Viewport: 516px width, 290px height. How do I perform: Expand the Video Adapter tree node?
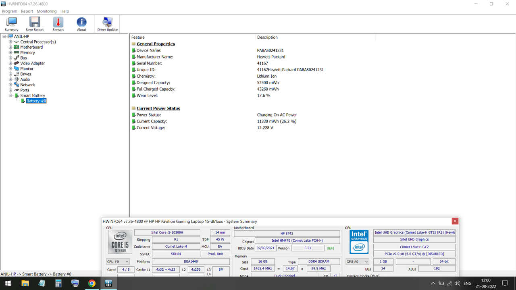point(10,63)
